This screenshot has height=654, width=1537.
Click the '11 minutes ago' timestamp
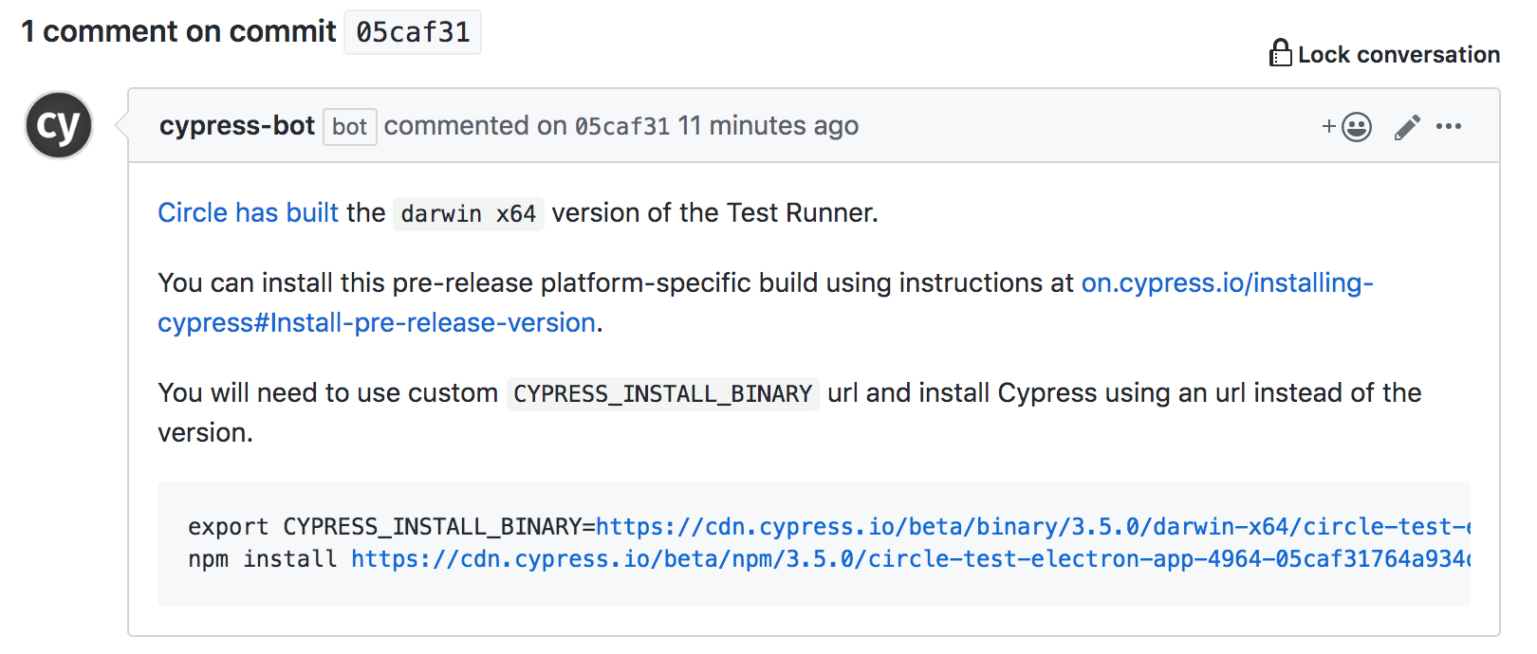tap(768, 125)
